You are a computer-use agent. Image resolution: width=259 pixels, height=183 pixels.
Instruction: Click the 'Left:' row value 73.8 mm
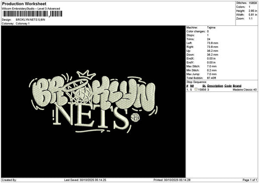(x=212, y=43)
